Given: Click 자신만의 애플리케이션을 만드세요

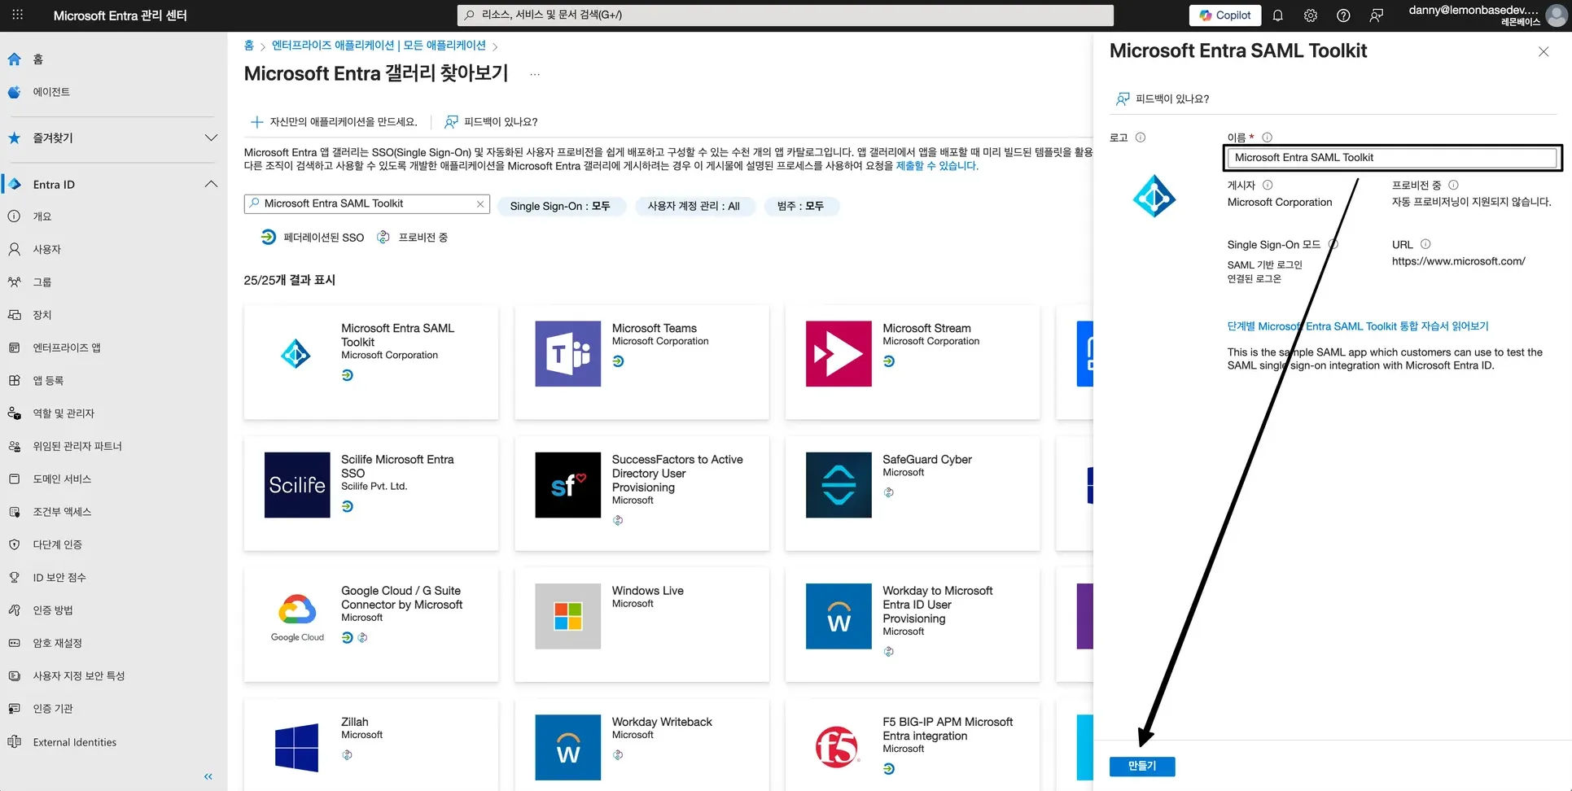Looking at the screenshot, I should pyautogui.click(x=334, y=122).
